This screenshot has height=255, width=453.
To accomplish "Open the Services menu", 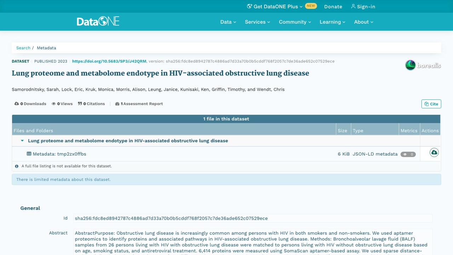I will pyautogui.click(x=257, y=22).
